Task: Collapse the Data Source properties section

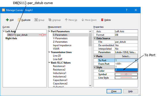Action: pos(95,38)
